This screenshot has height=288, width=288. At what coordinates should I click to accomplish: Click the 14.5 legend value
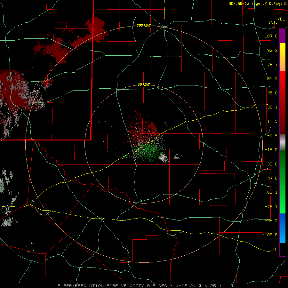click(272, 121)
